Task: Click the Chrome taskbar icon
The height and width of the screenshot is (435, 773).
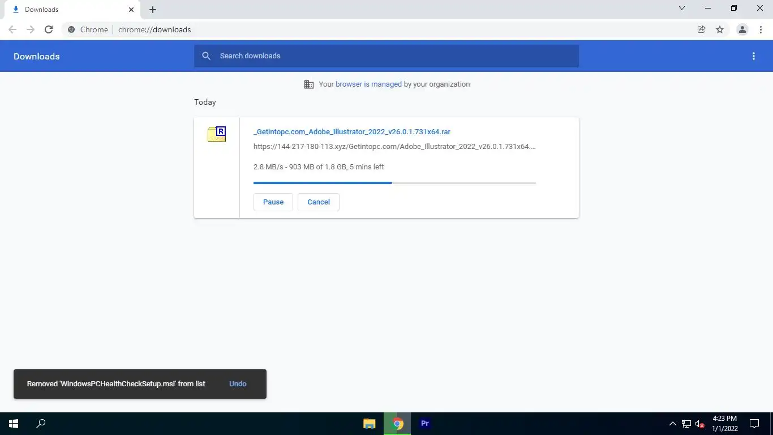Action: tap(397, 424)
